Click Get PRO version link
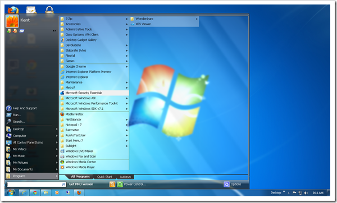Viewport: 337px width, 203px height. tap(81, 184)
